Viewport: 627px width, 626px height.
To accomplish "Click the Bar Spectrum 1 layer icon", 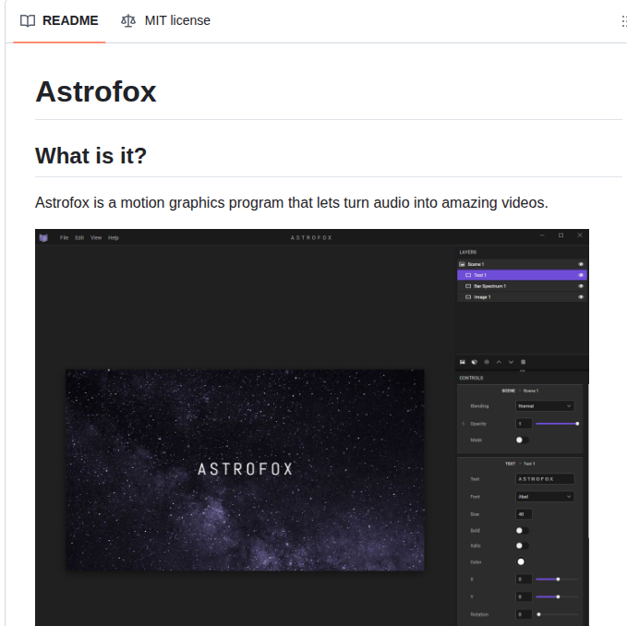I will click(x=468, y=286).
